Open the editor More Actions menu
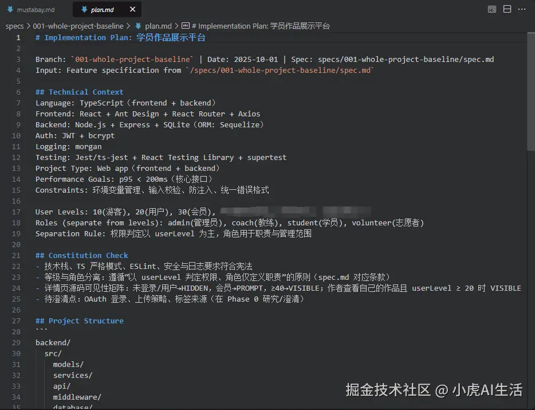This screenshot has height=410, width=535. [522, 9]
